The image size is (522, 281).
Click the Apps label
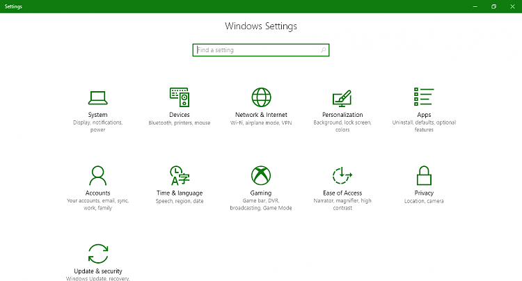[x=424, y=115]
